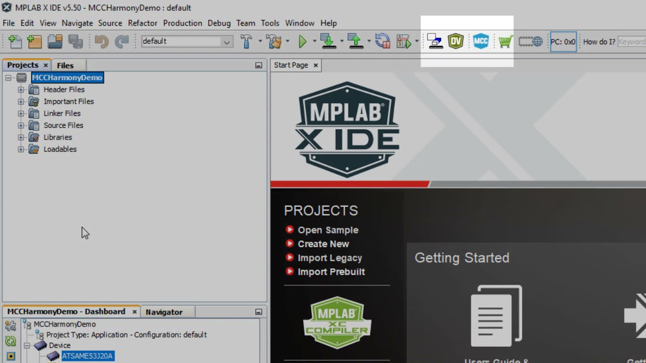Expand the Source Files folder
Image resolution: width=646 pixels, height=363 pixels.
point(21,126)
